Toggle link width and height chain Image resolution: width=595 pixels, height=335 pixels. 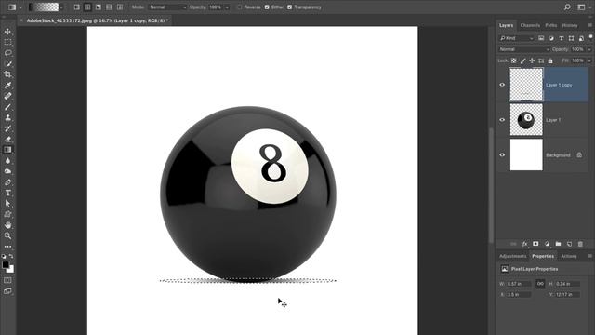coord(540,284)
